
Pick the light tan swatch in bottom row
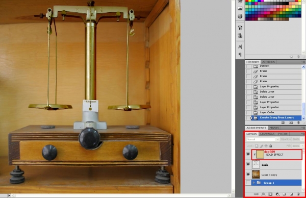[260, 19]
